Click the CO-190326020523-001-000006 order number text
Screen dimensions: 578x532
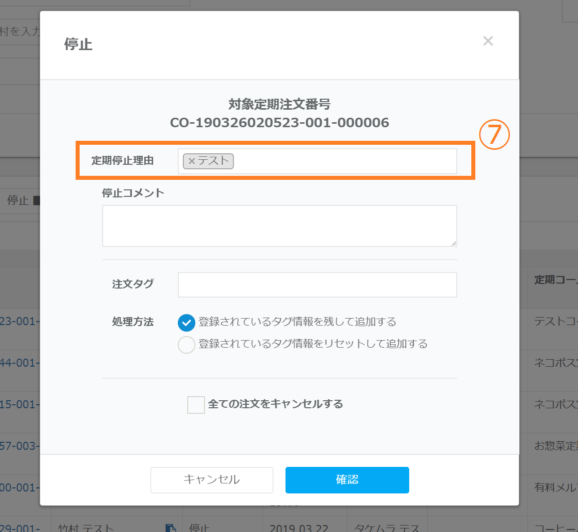click(279, 123)
